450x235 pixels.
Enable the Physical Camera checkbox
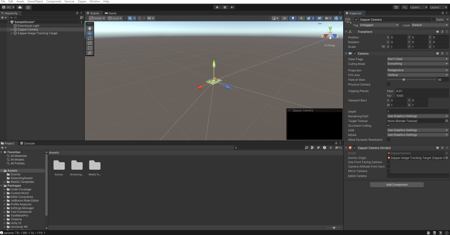(x=388, y=84)
